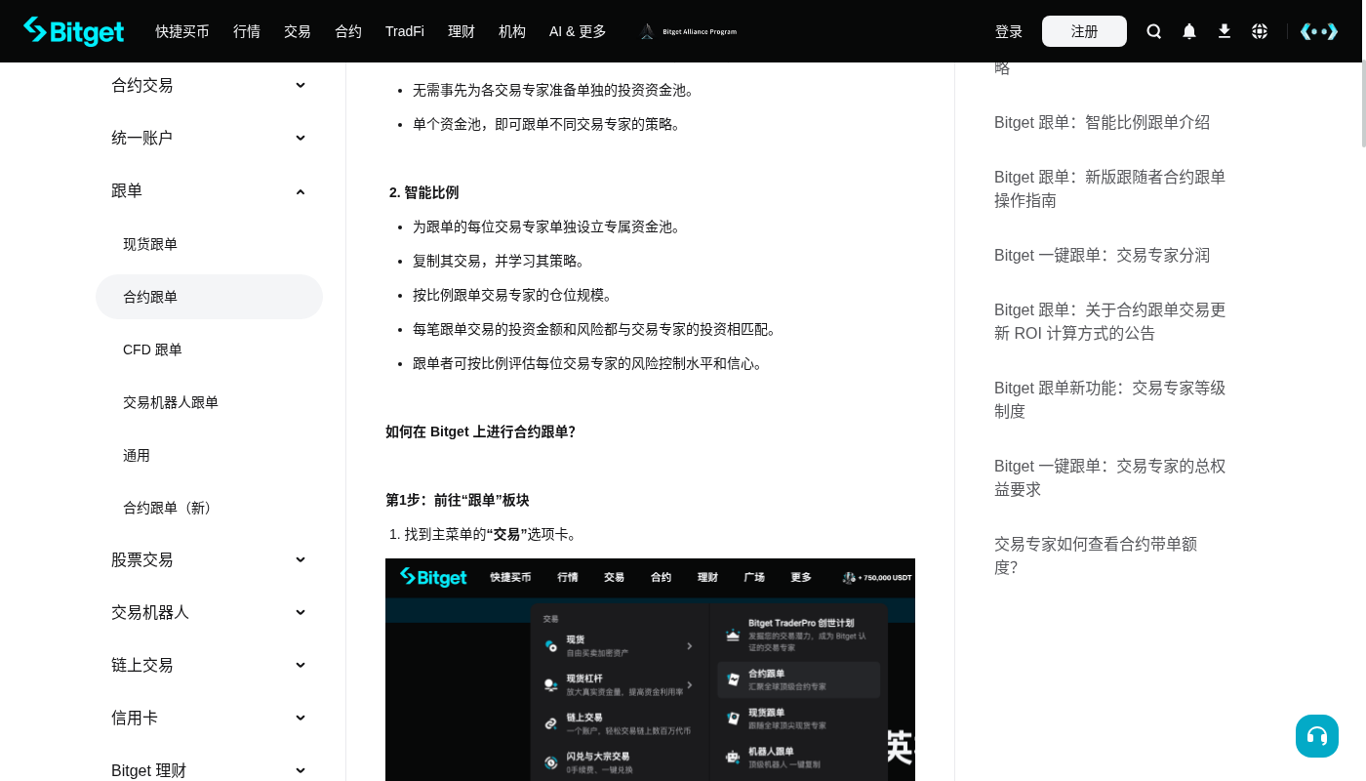Open article 交易专家分润

pos(1102,255)
